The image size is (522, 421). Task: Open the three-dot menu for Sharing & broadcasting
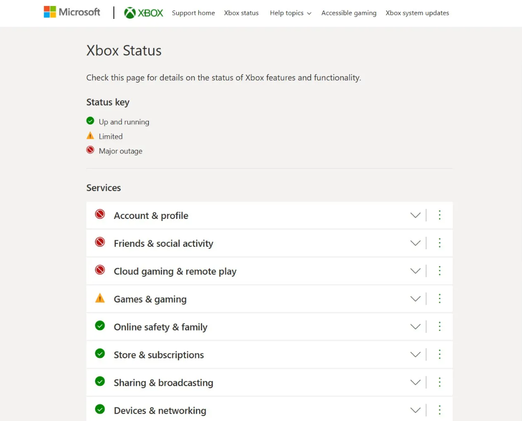[x=439, y=382]
